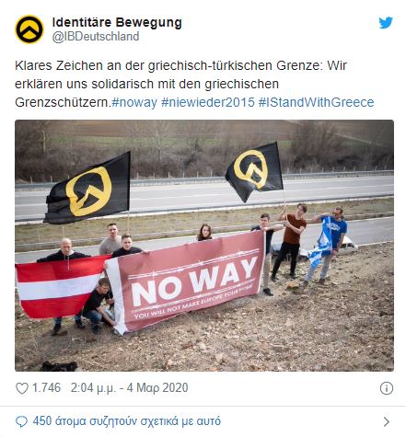Like the tweet with heart icon
This screenshot has height=437, width=406.
(22, 388)
